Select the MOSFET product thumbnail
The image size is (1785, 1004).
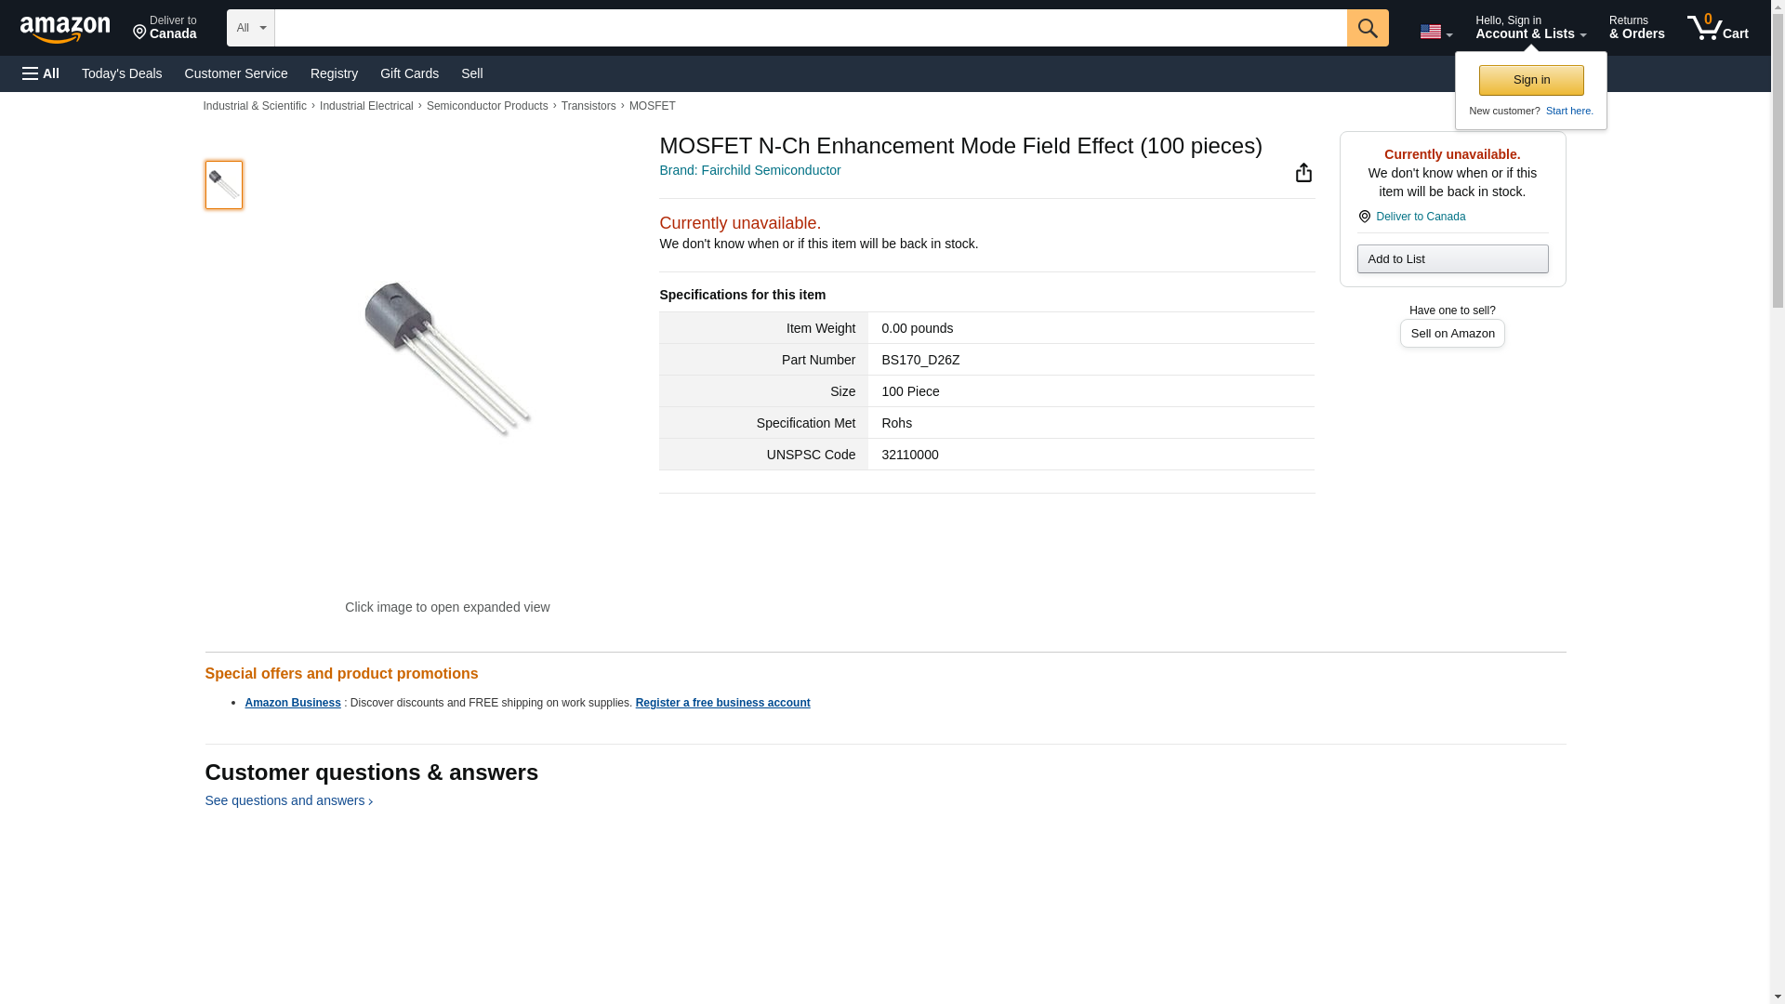(223, 184)
